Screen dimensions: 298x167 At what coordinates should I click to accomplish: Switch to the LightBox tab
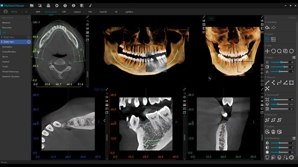[x=129, y=12]
